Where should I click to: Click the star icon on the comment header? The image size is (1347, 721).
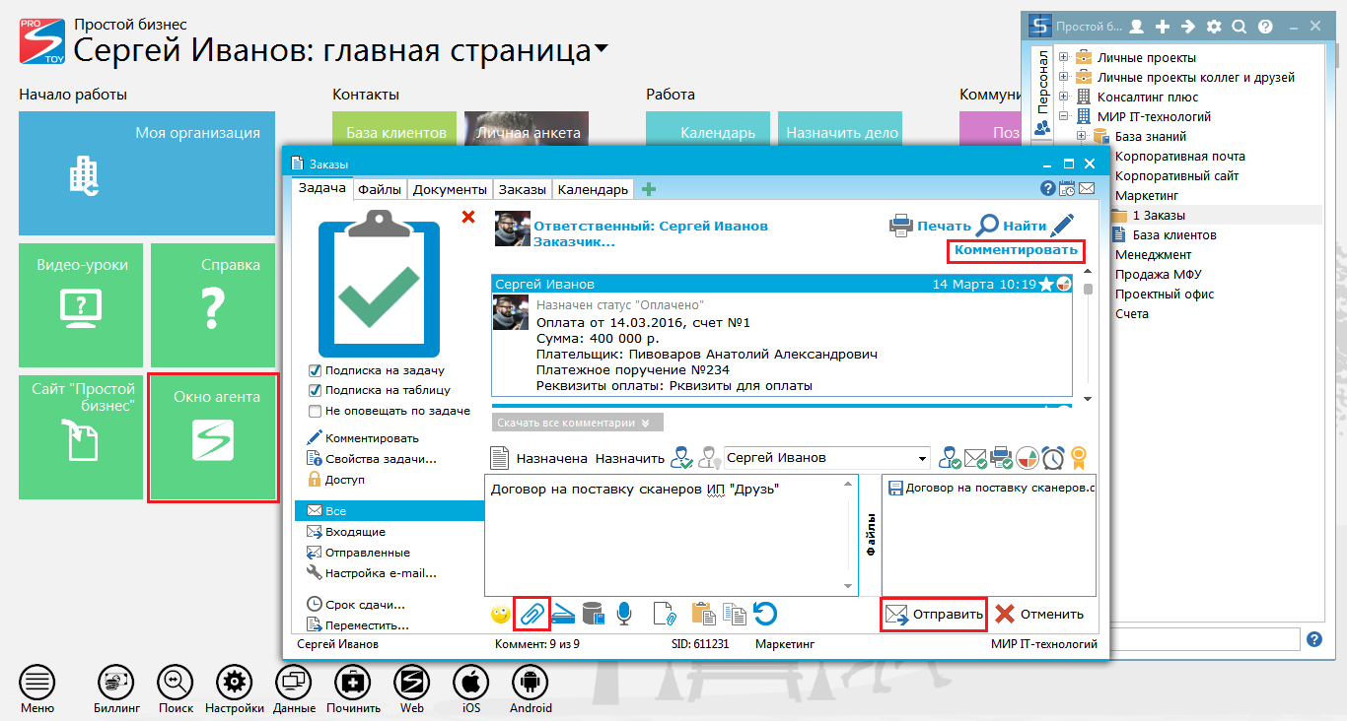[1046, 285]
